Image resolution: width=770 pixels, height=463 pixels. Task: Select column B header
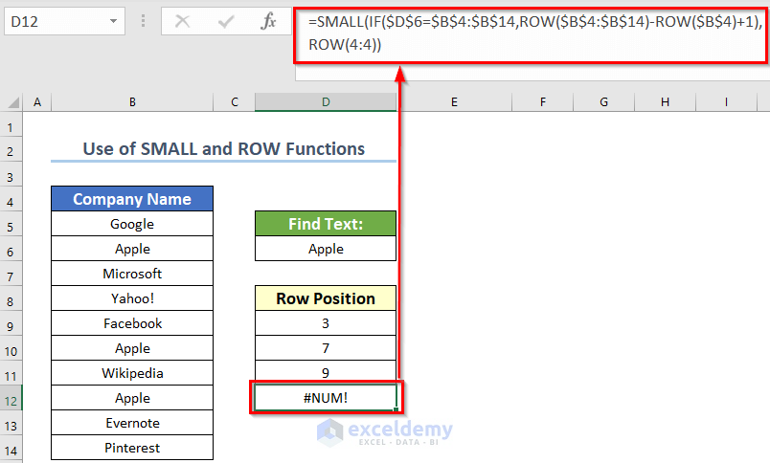tap(132, 102)
